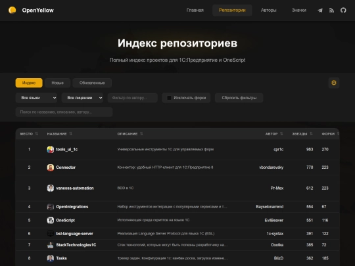The image size is (355, 266).
Task: Click stars value 983
Action: [310, 150]
